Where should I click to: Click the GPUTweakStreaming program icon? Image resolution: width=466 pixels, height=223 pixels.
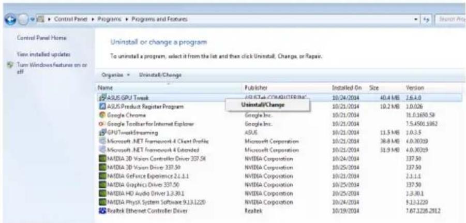click(x=102, y=132)
